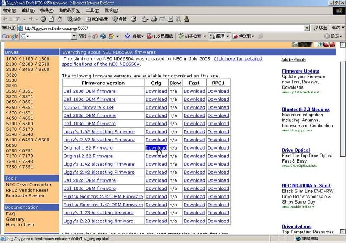
Task: Open the Tools (工具) menu
Action: pyautogui.click(x=93, y=10)
